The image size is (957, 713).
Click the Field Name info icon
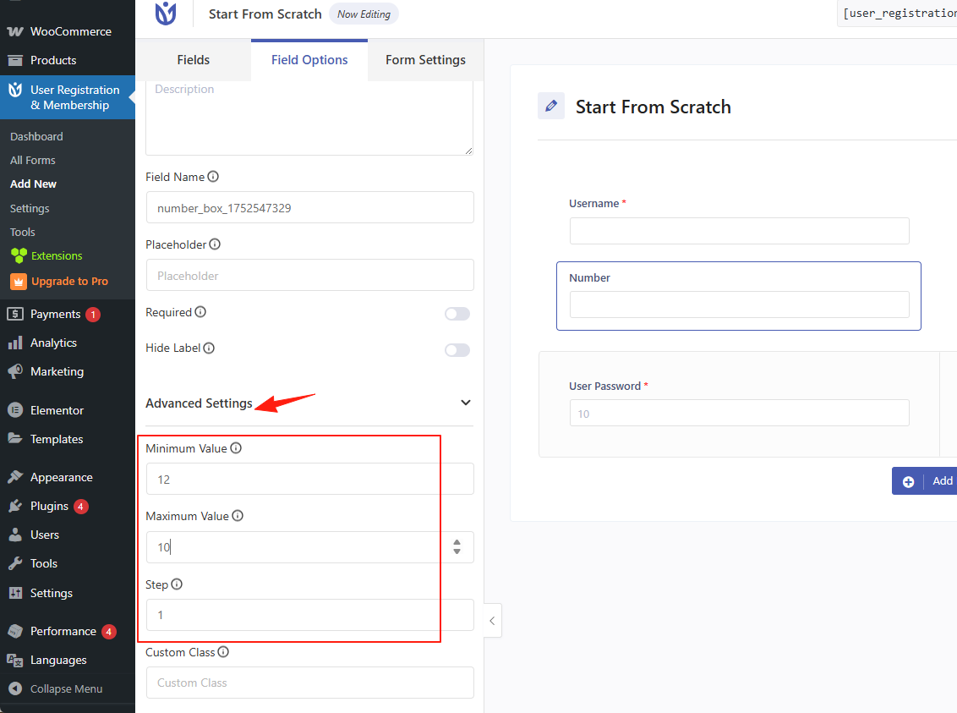click(x=213, y=177)
